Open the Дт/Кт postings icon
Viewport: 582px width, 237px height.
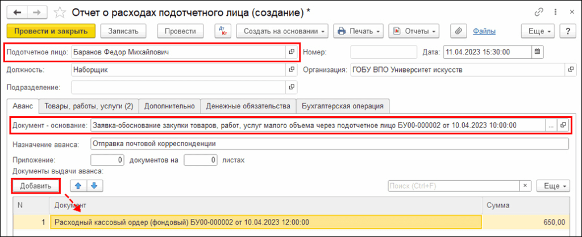[x=222, y=31]
